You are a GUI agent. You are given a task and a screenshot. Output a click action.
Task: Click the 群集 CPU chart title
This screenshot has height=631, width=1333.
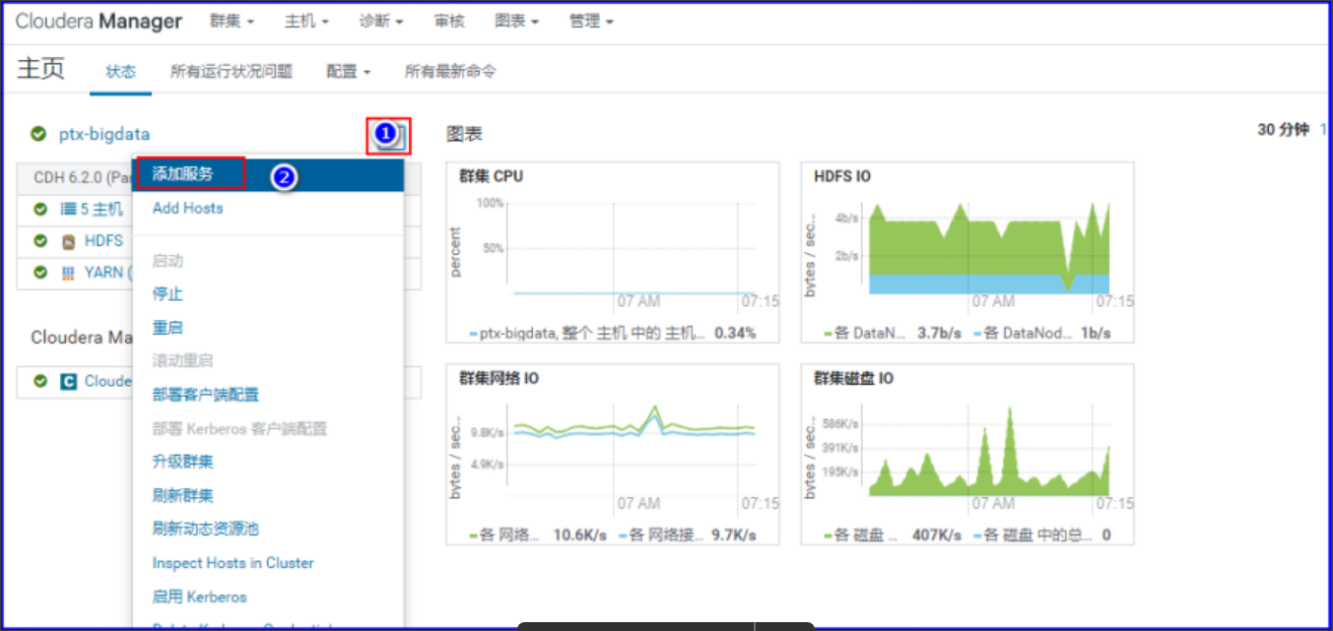[x=491, y=176]
